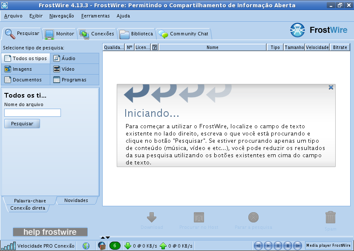
Task: Open the Ferramentas menu
Action: tap(95, 16)
